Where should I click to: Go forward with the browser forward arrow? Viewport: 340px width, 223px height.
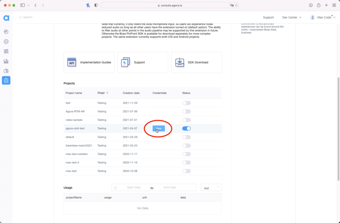point(43,5)
